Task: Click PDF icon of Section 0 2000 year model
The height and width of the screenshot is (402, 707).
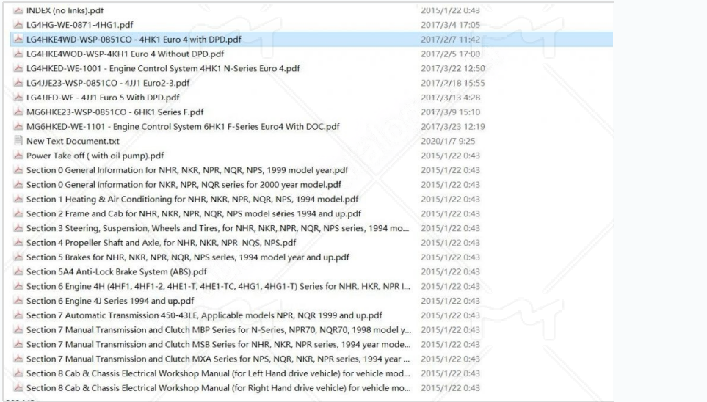Action: coord(18,184)
